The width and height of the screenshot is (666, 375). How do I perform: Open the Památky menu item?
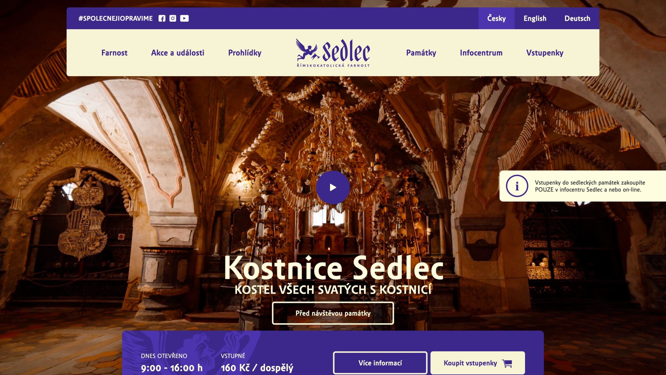(x=421, y=53)
